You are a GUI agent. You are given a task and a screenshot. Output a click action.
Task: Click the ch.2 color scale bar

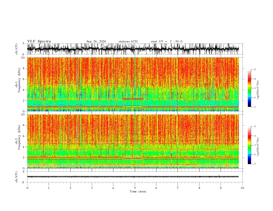pyautogui.click(x=249, y=145)
